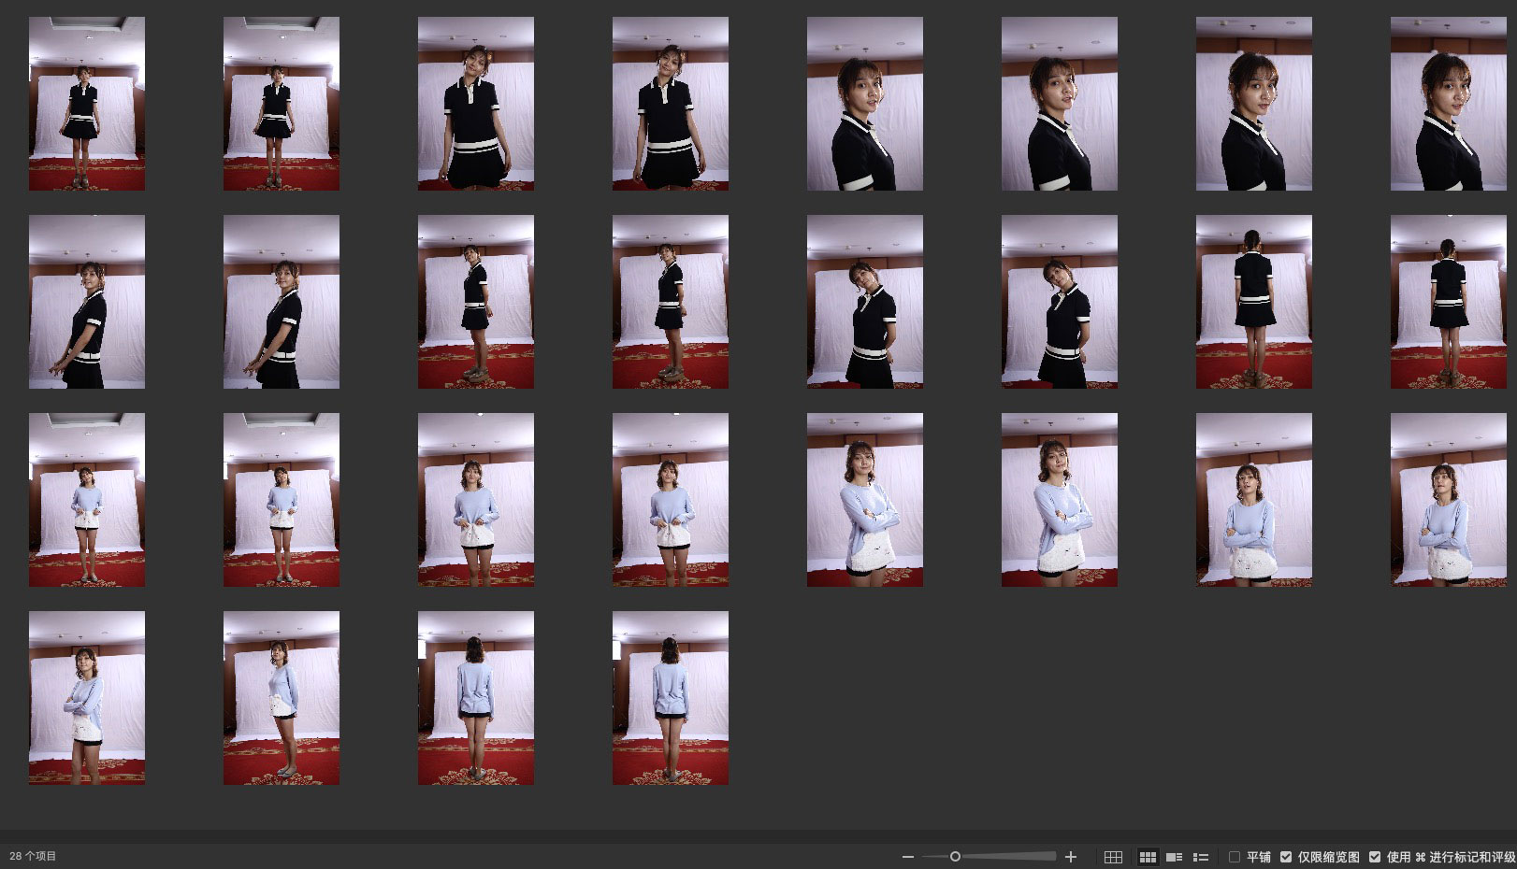Uncheck the 使用 ⌘ 进行标记和评级 checkbox
The height and width of the screenshot is (869, 1517).
click(x=1375, y=857)
